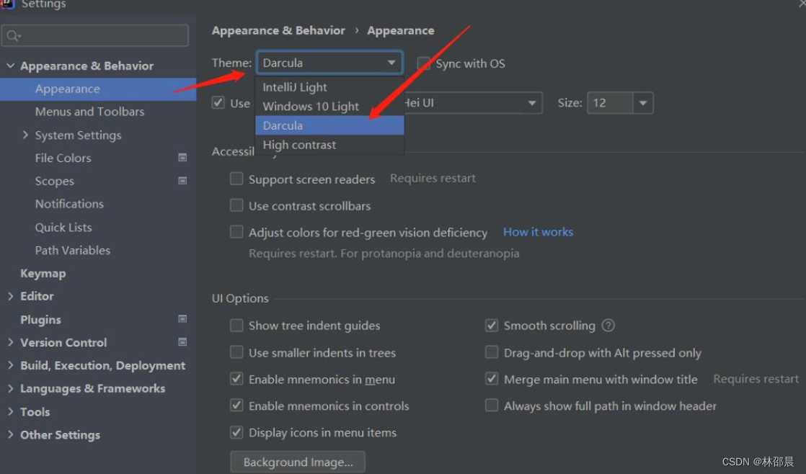Enable Show tree indent guides
Image resolution: width=806 pixels, height=474 pixels.
236,326
